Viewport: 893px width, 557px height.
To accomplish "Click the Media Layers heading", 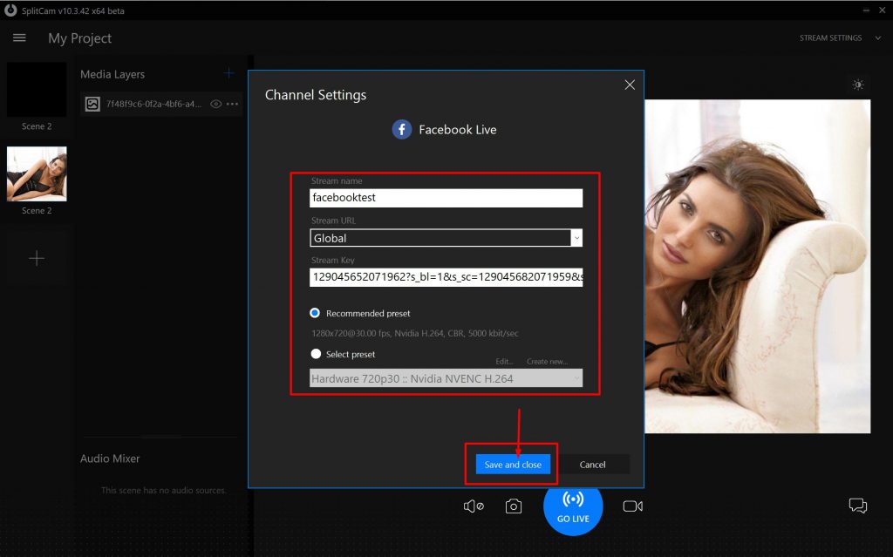I will [112, 74].
